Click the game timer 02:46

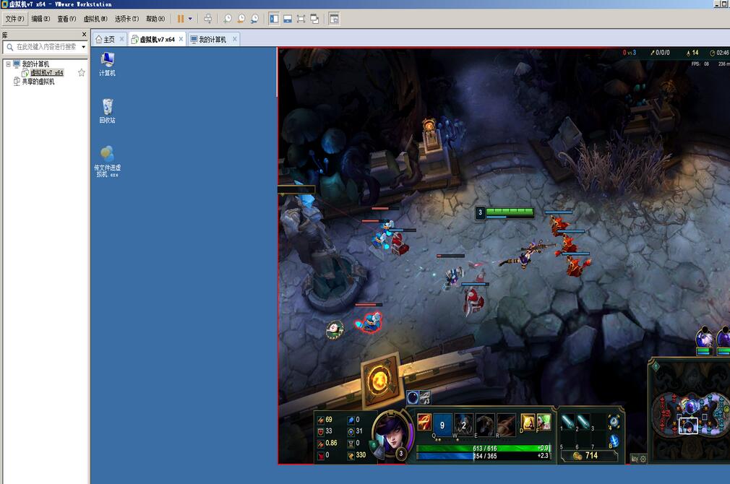[x=723, y=53]
